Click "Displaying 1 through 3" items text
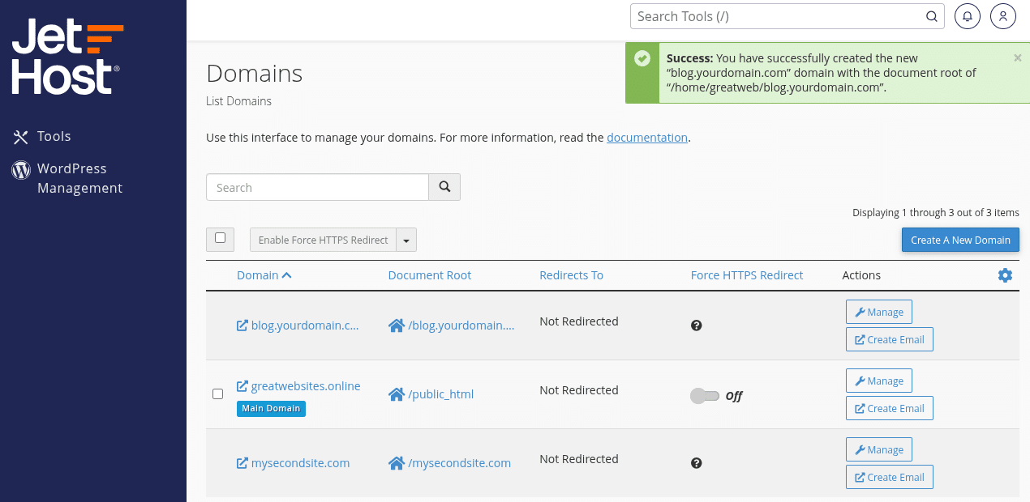This screenshot has height=502, width=1030. point(936,213)
